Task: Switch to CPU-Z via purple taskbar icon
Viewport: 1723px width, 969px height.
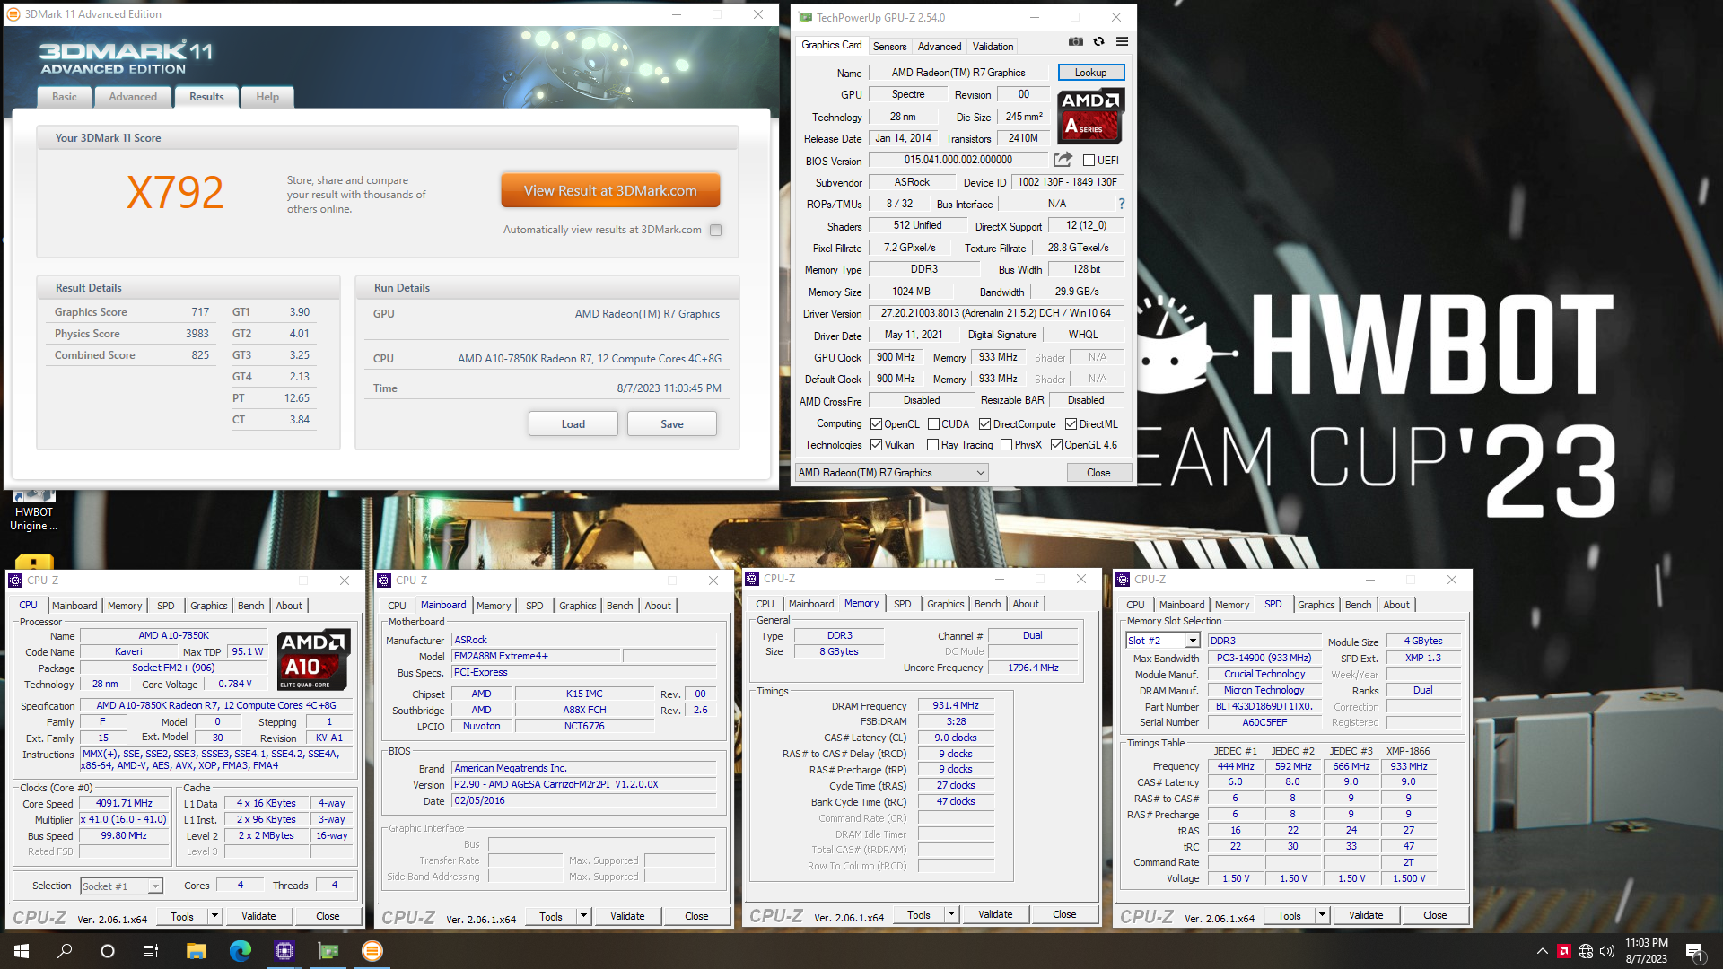Action: [284, 951]
